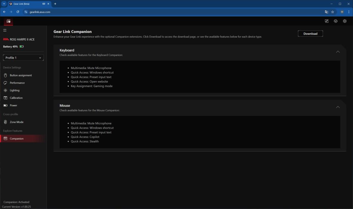This screenshot has width=353, height=209.
Task: Click the Calibration icon in the sidebar
Action: coord(5,98)
